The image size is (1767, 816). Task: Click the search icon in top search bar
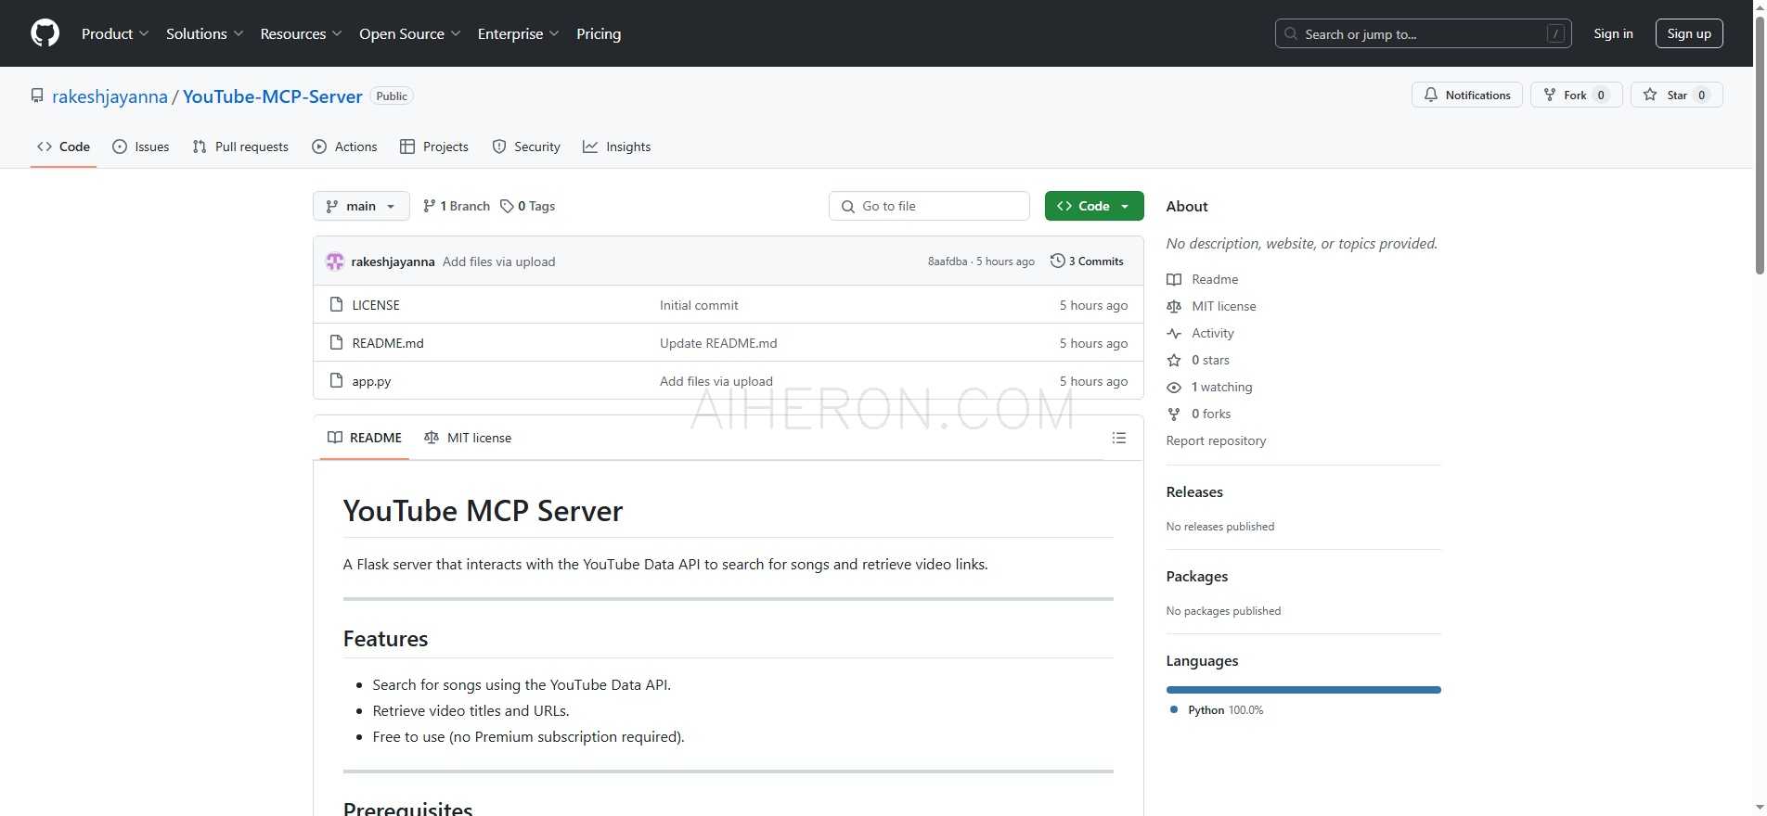[1290, 33]
